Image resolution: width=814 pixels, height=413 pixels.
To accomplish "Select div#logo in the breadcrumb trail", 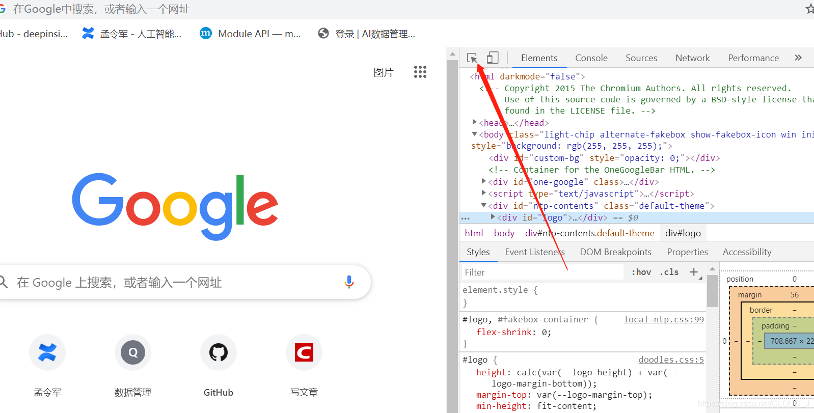I will coord(683,233).
